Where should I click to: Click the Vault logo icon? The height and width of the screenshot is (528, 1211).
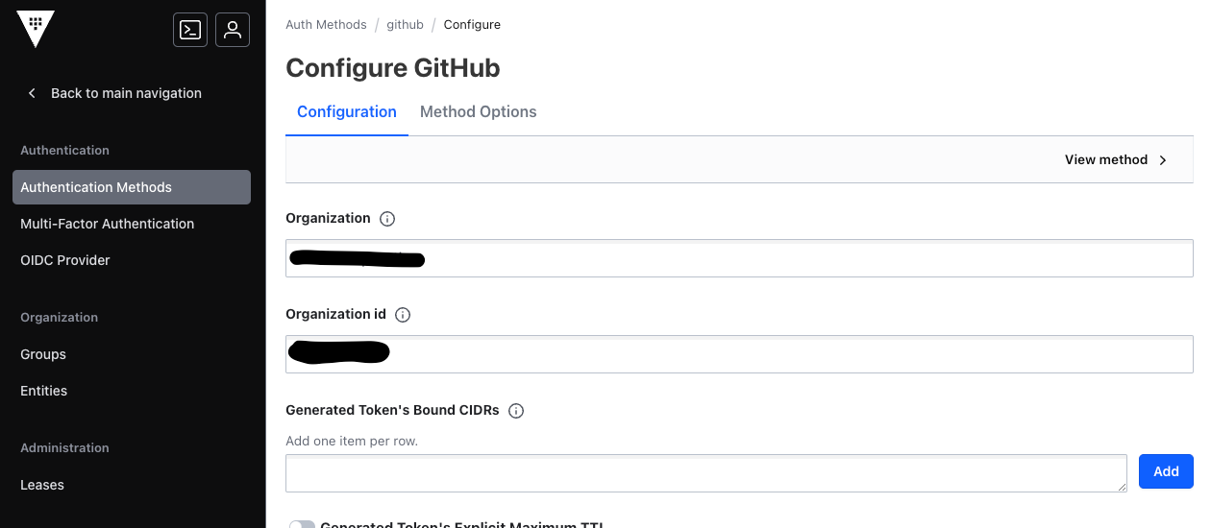pos(36,29)
